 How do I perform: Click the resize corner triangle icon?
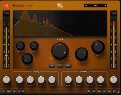[118, 92]
